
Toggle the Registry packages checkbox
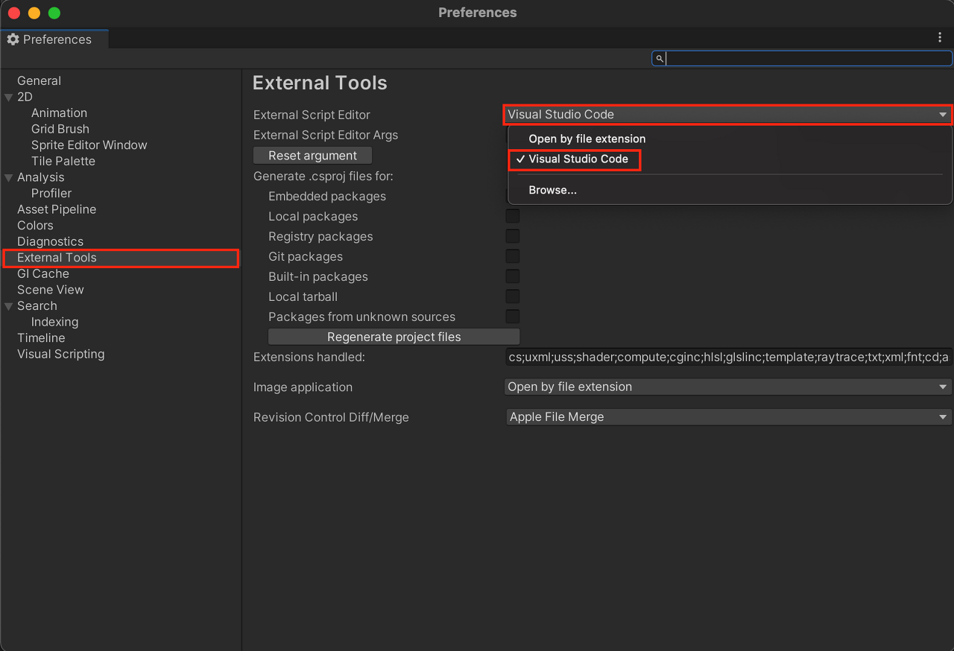tap(513, 236)
